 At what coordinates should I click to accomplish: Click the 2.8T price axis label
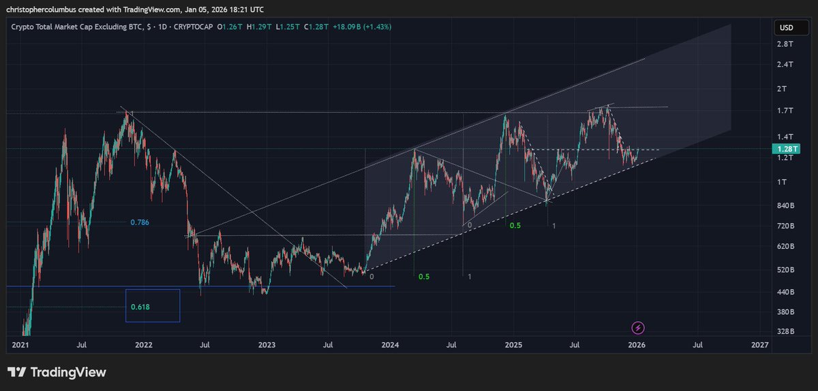786,44
